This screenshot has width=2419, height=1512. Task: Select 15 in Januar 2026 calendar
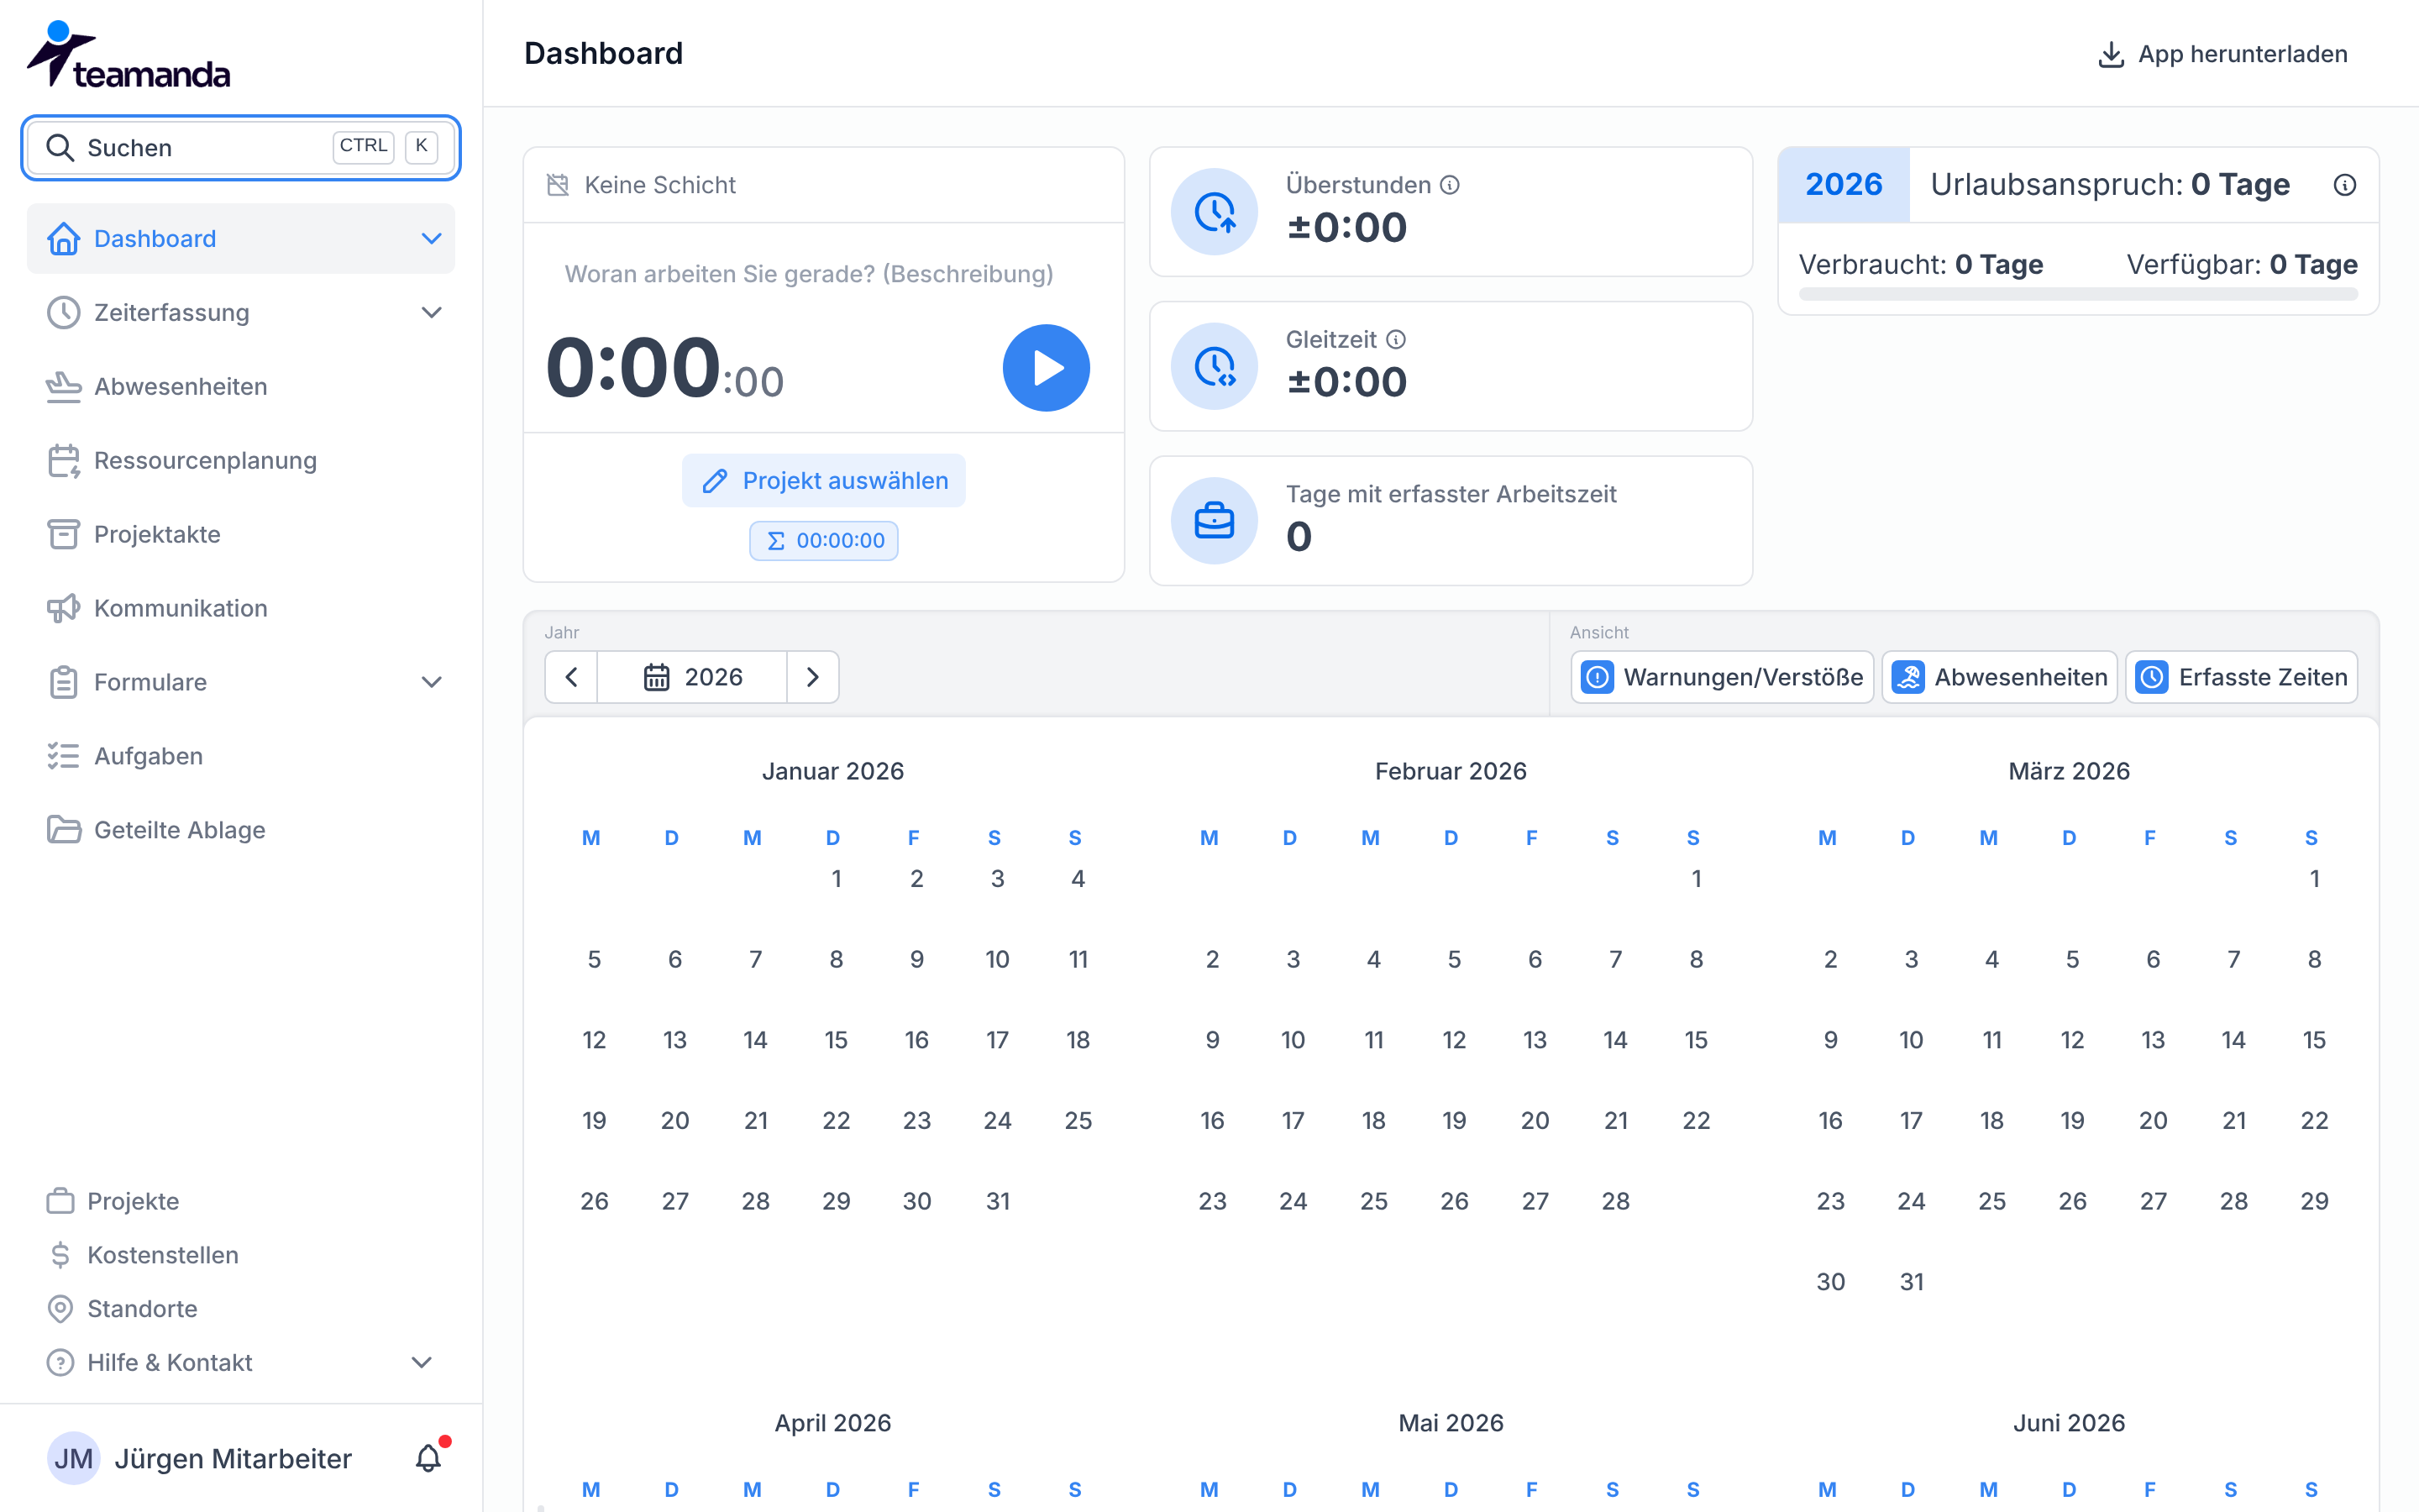(x=836, y=1040)
